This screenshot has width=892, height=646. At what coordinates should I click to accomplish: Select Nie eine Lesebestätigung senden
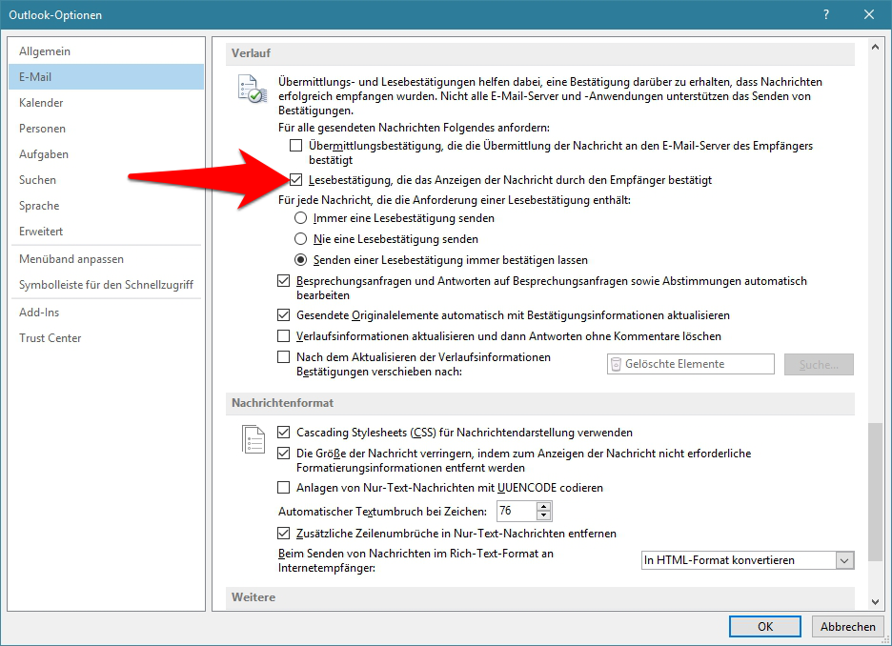click(x=300, y=239)
